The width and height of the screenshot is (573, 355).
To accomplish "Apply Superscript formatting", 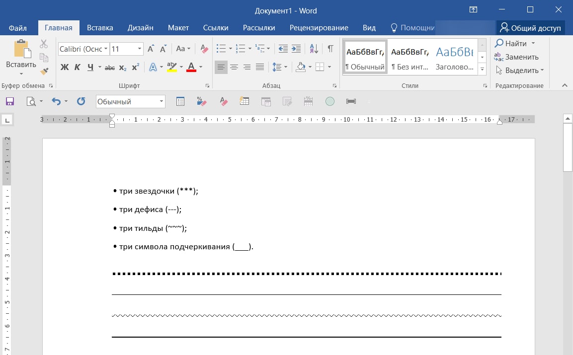I will [x=136, y=67].
